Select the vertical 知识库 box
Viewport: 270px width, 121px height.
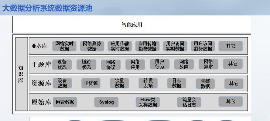coord(22,74)
